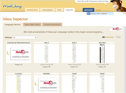Open the Tips link
This screenshot has width=126, height=93.
pyautogui.click(x=119, y=37)
